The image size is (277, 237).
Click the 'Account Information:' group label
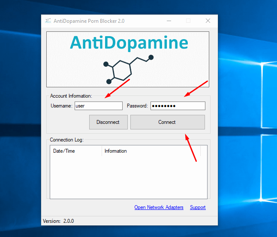coord(71,96)
